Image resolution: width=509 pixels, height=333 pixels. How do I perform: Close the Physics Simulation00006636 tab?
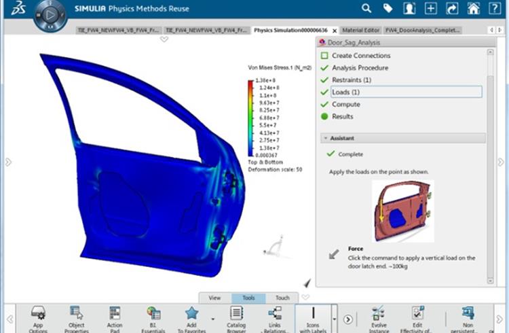pyautogui.click(x=335, y=31)
